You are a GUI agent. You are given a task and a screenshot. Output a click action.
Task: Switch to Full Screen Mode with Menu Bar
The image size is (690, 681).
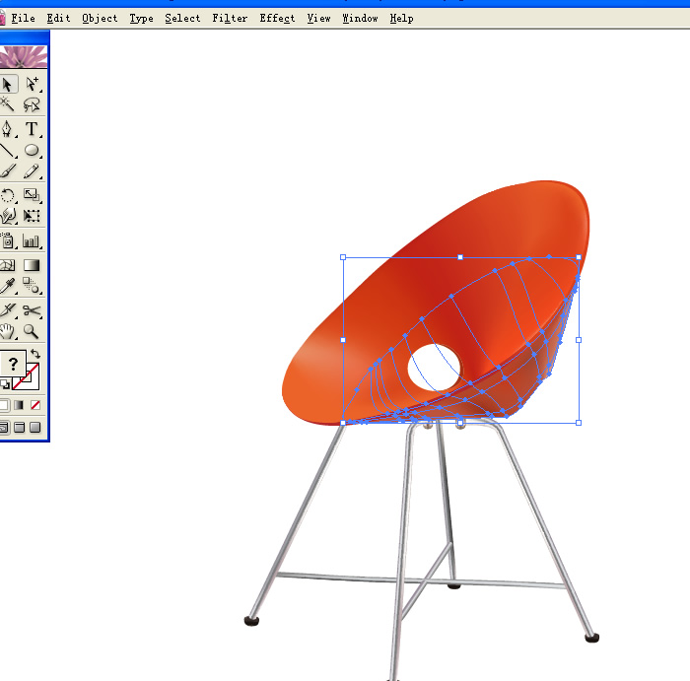pos(19,427)
